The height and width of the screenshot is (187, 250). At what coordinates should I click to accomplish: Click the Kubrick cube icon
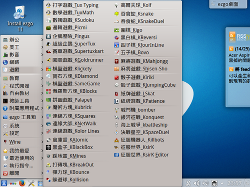pos(48,107)
